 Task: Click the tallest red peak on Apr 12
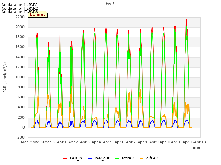(x=186, y=20)
